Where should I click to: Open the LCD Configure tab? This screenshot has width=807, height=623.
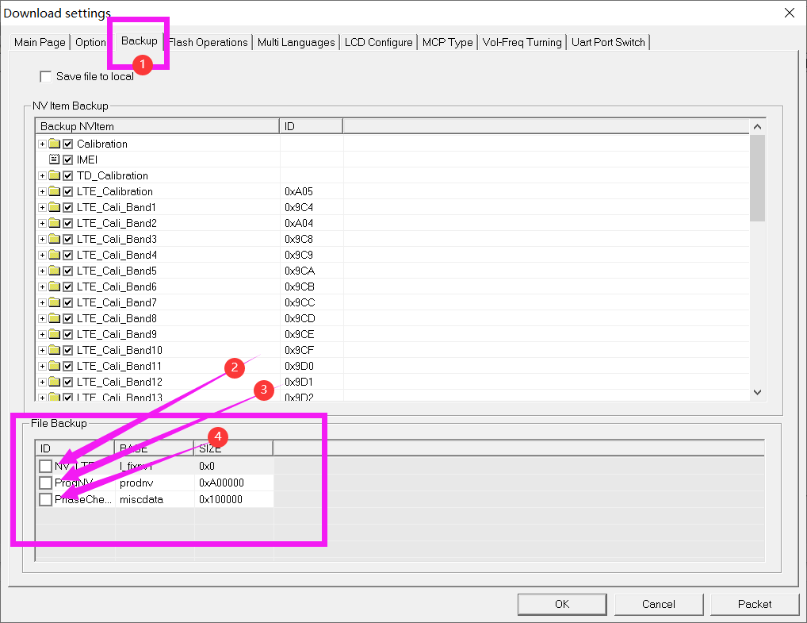(x=378, y=42)
